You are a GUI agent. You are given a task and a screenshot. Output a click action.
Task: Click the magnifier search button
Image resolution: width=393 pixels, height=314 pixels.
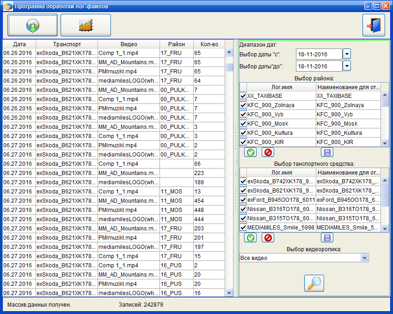314,283
